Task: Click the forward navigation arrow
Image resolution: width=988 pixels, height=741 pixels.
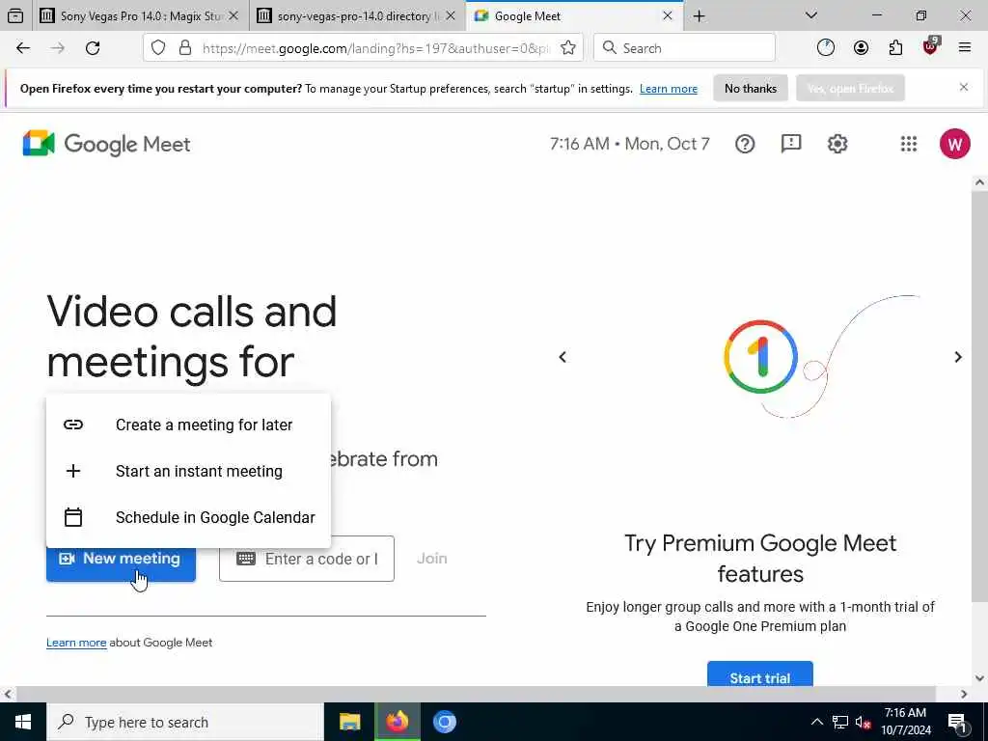Action: tap(57, 48)
